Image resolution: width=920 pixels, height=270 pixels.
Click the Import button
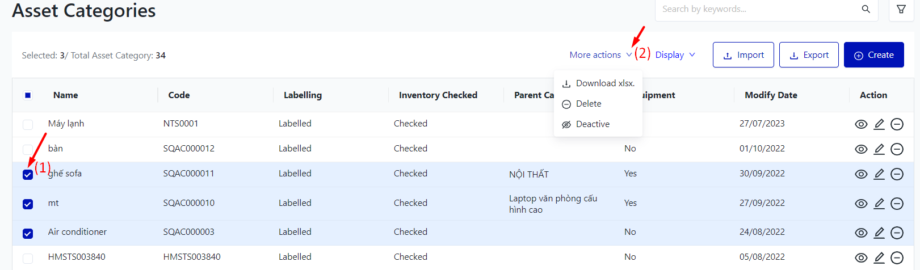(743, 55)
